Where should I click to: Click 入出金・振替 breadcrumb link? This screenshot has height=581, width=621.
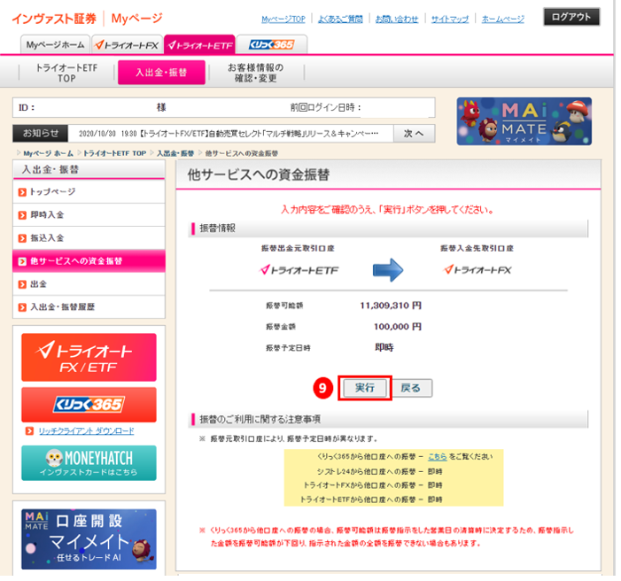pyautogui.click(x=175, y=153)
